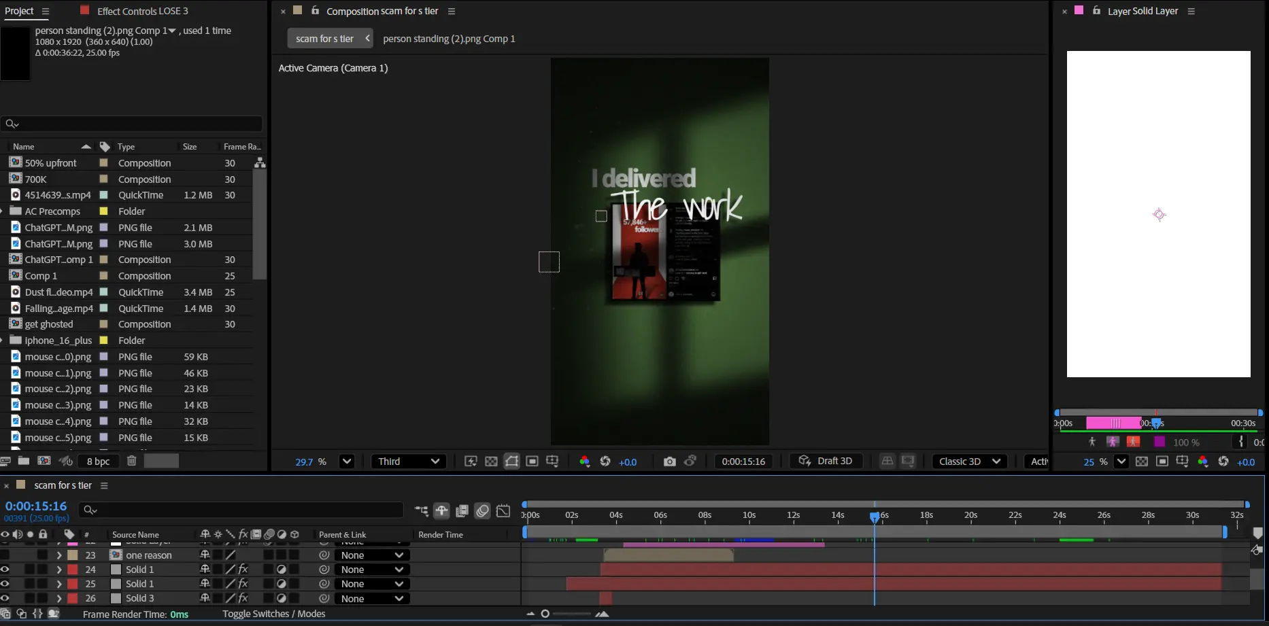Viewport: 1269px width, 626px height.
Task: Open the Third resolution dropdown
Action: tap(409, 462)
